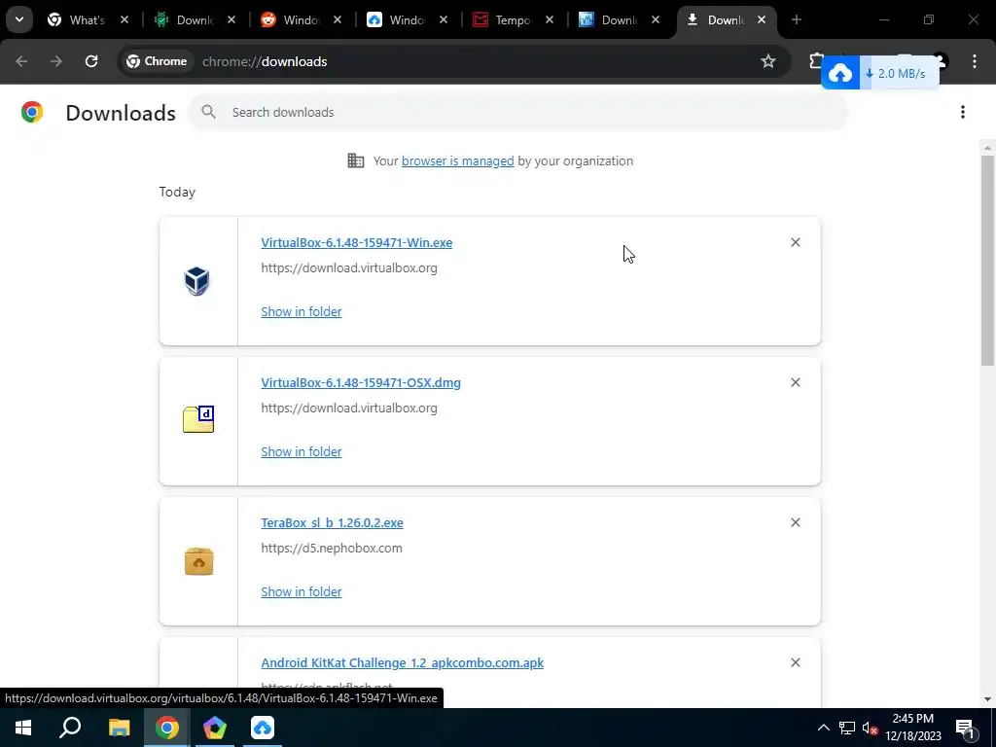Image resolution: width=996 pixels, height=747 pixels.
Task: Show hidden system tray icons
Action: 823,728
